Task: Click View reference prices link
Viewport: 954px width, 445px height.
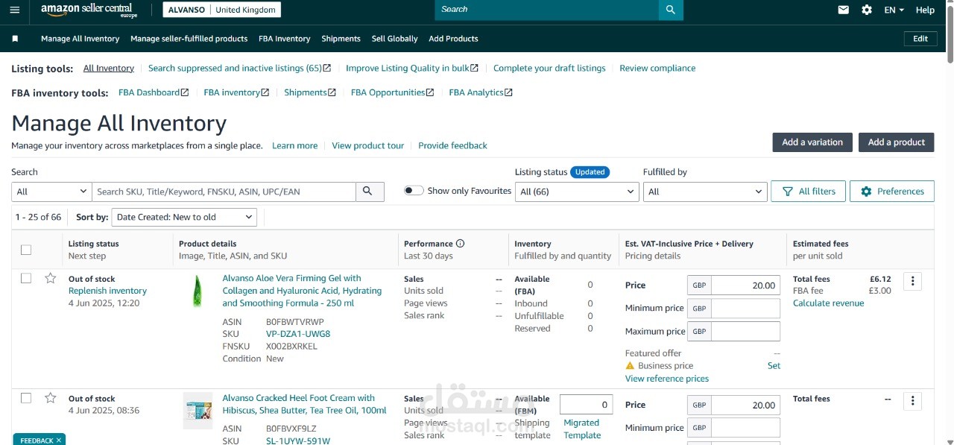Action: click(x=667, y=379)
